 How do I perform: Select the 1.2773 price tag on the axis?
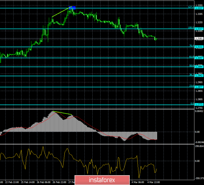click(199, 104)
